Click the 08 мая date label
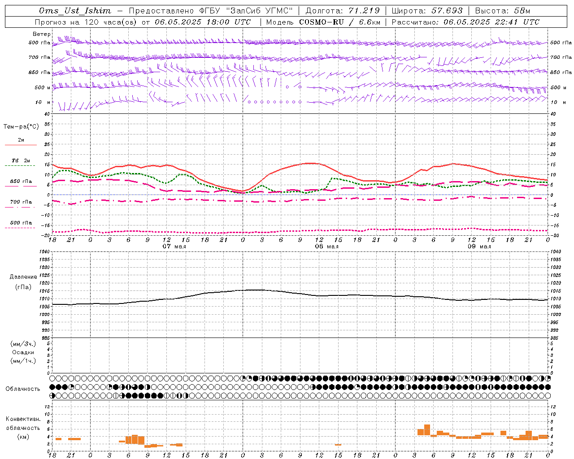The image size is (574, 459). pyautogui.click(x=326, y=247)
